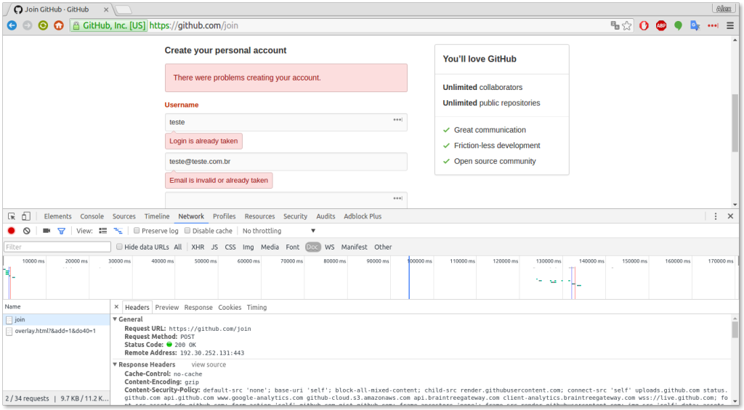Image resolution: width=744 pixels, height=410 pixels.
Task: Click the red LastPass dots extension icon
Action: tap(713, 25)
